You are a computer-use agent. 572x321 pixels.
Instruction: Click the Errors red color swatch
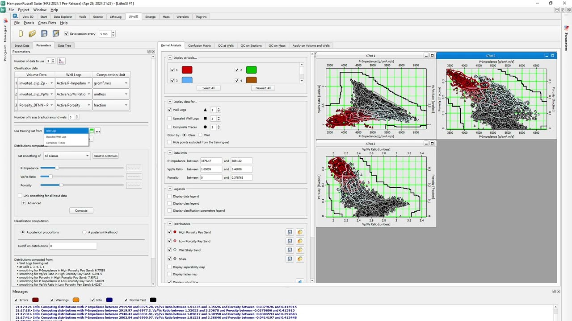35,300
